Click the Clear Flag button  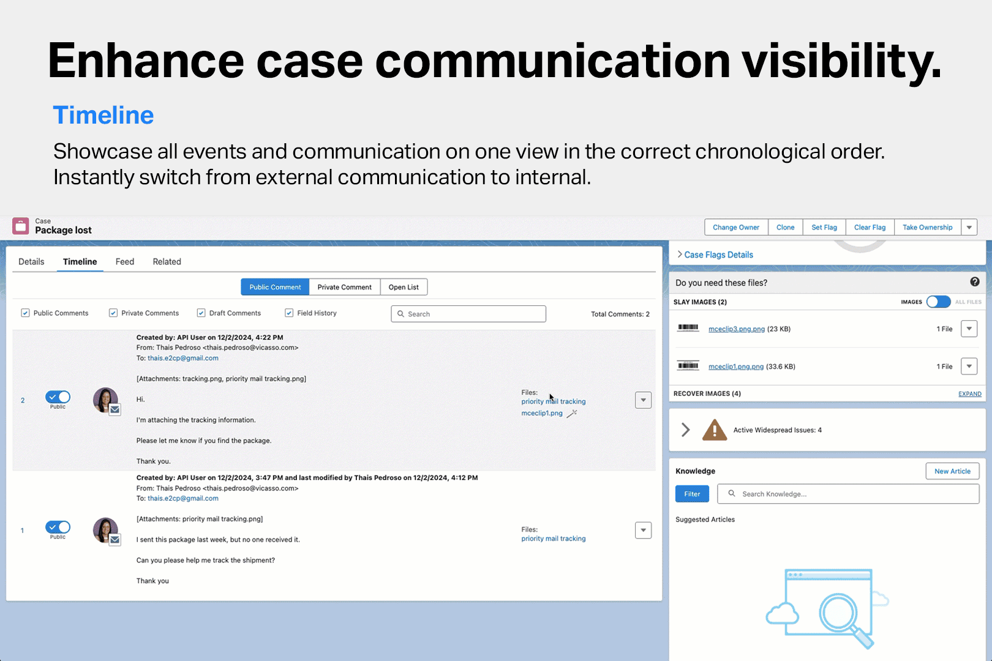pos(870,227)
